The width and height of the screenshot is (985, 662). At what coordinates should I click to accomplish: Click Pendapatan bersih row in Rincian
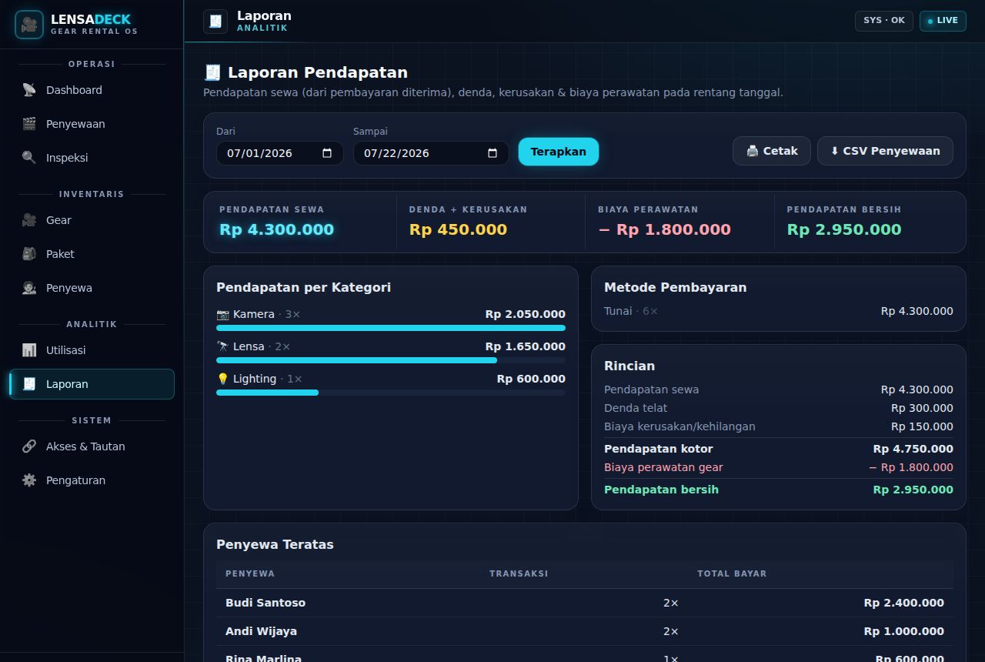click(x=779, y=490)
